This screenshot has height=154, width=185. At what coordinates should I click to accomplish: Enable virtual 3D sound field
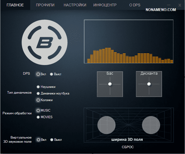click(38, 140)
